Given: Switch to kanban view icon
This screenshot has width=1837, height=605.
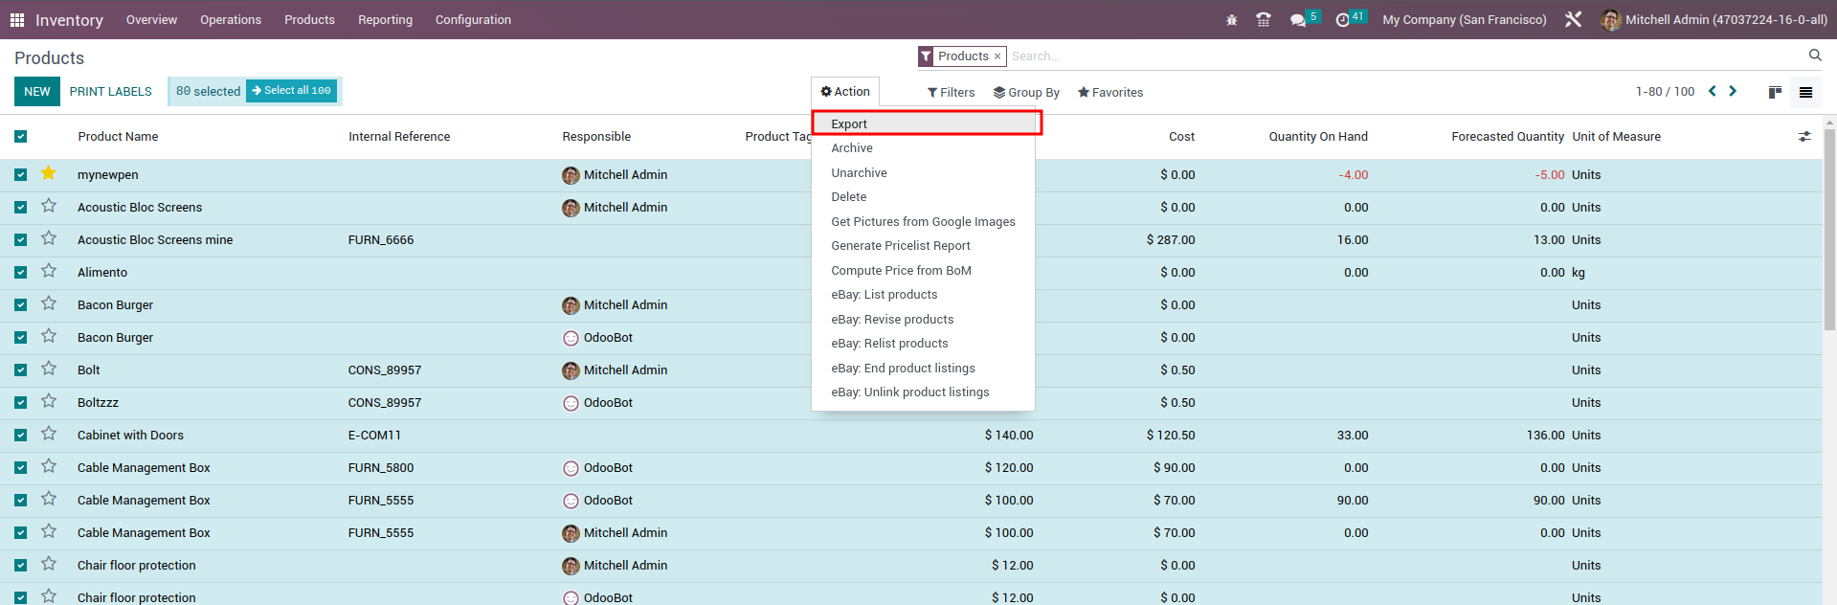Looking at the screenshot, I should (x=1775, y=92).
